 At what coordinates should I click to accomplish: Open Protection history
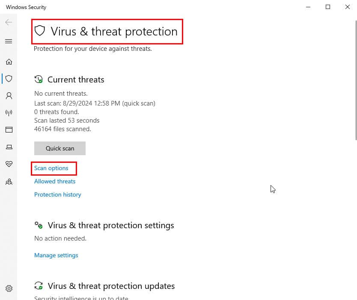pyautogui.click(x=58, y=194)
